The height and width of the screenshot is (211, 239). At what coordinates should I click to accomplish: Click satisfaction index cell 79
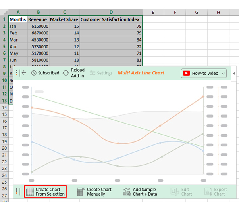tap(111, 33)
